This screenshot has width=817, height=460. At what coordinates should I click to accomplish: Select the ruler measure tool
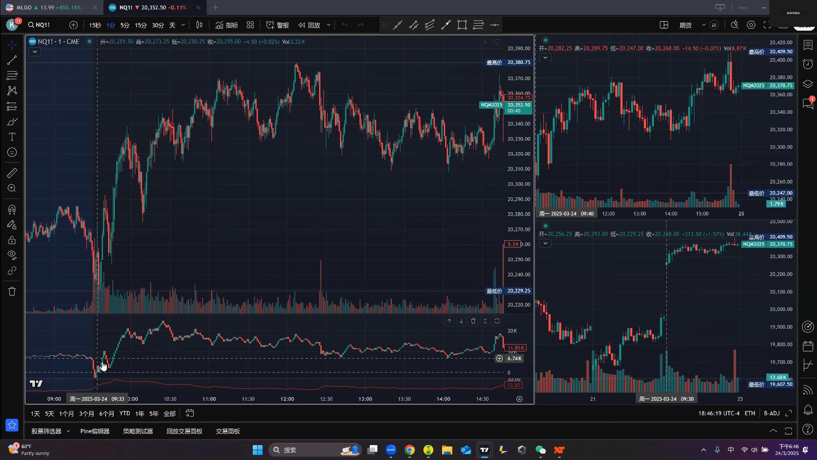12,173
